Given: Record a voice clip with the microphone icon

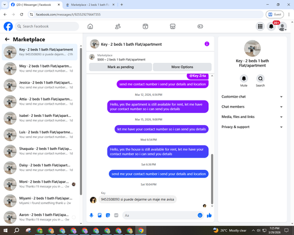Looking at the screenshot, I should tap(91, 216).
